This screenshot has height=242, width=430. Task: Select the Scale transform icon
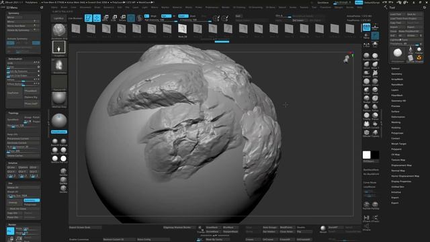[114, 18]
